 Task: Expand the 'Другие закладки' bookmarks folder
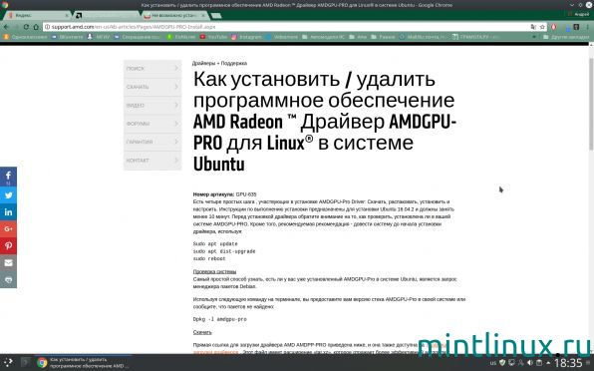[566, 37]
